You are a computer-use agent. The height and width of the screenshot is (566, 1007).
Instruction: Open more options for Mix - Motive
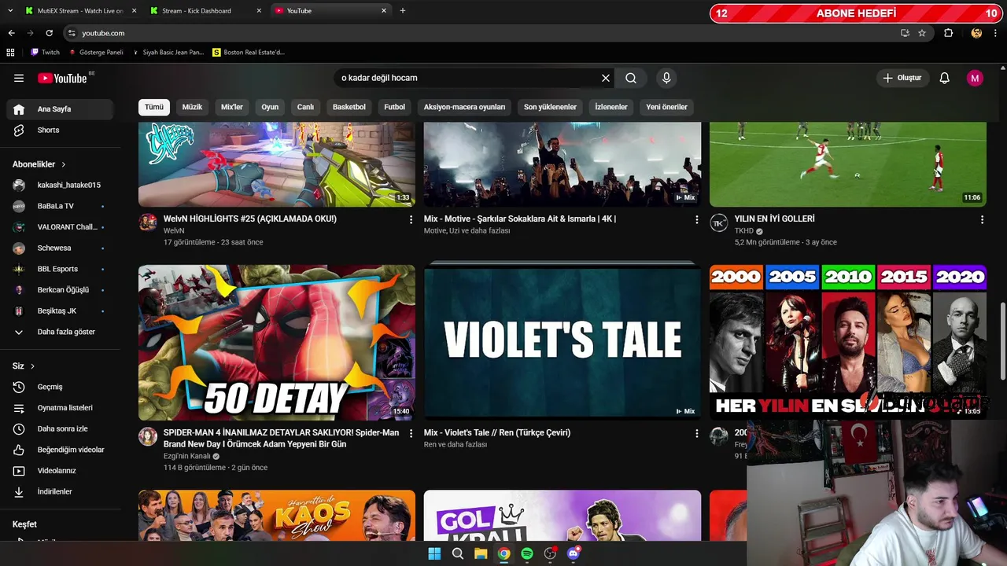click(x=696, y=220)
